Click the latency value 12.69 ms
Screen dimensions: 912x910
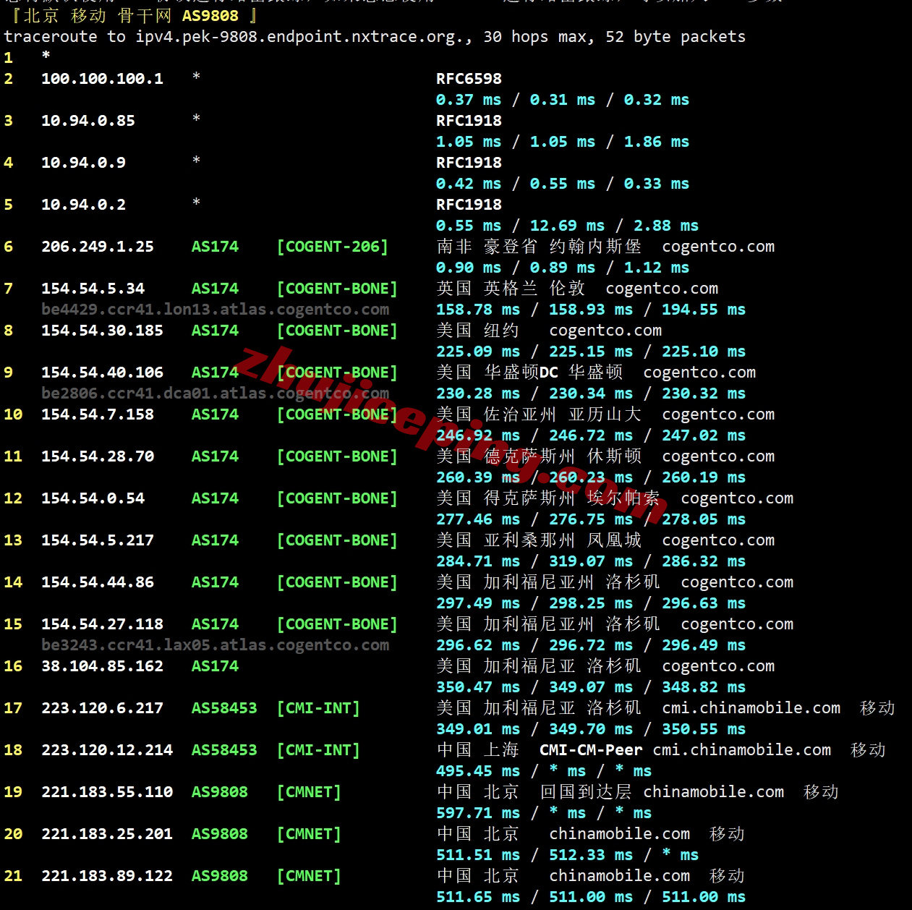pos(567,226)
